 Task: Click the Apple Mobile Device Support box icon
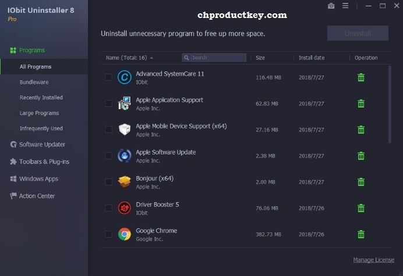click(x=125, y=130)
